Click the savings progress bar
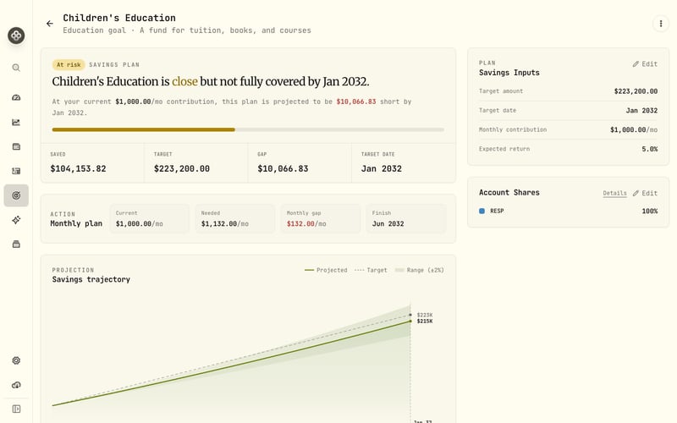 (248, 129)
